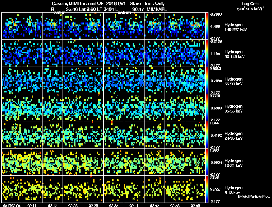Select the 35-55 keV panel at 02:23
This screenshot has width=272, height=207.
tap(73, 108)
